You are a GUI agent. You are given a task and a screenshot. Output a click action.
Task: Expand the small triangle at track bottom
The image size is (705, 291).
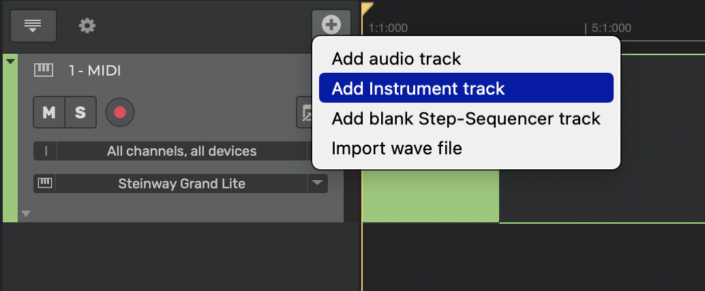26,214
